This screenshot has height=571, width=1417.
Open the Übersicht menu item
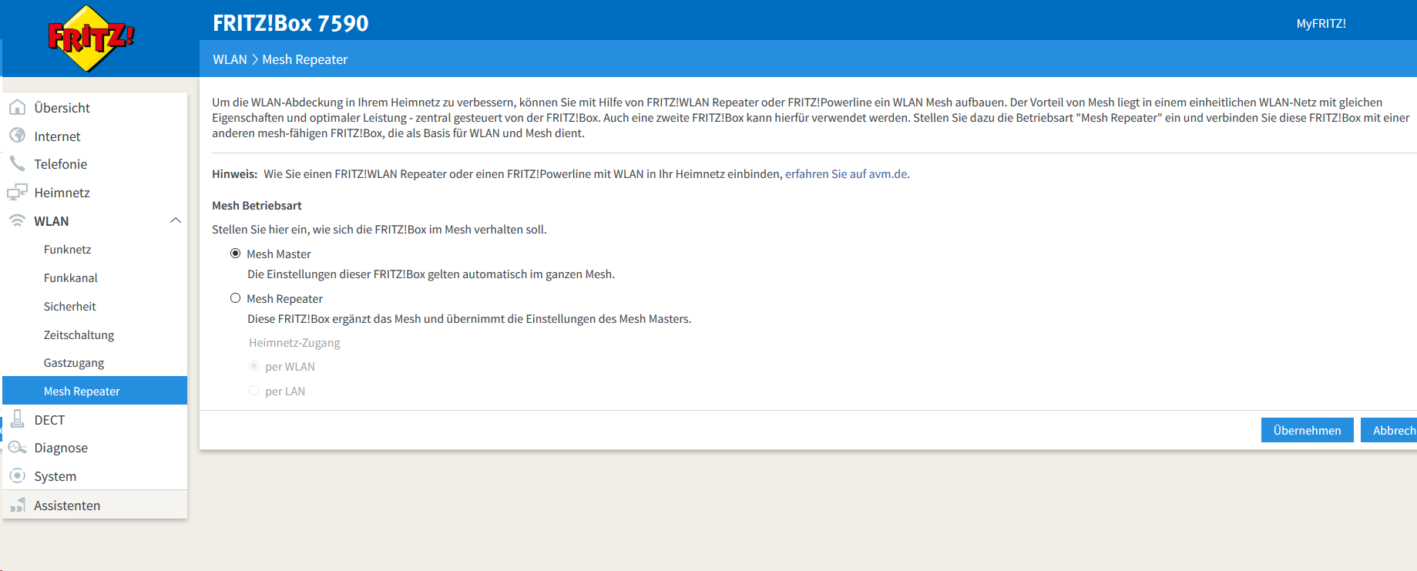point(95,107)
